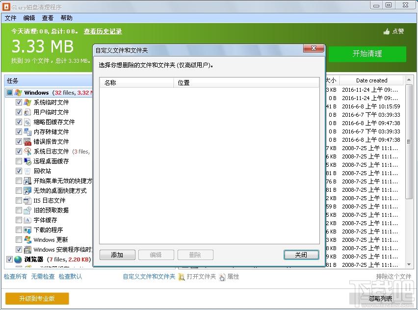
Task: Click the 打开文件夹 folder icon
Action: (182, 277)
